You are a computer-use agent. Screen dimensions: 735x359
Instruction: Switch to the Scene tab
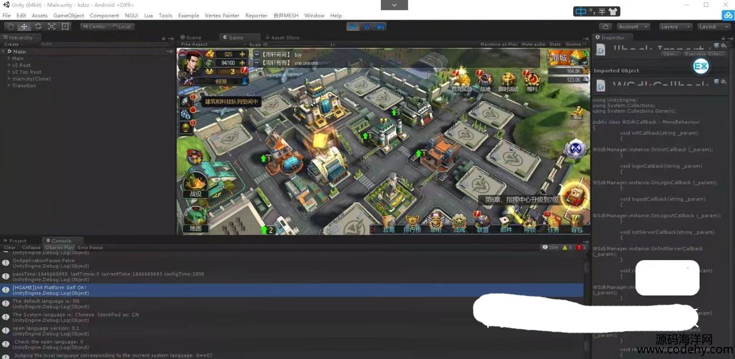[190, 38]
